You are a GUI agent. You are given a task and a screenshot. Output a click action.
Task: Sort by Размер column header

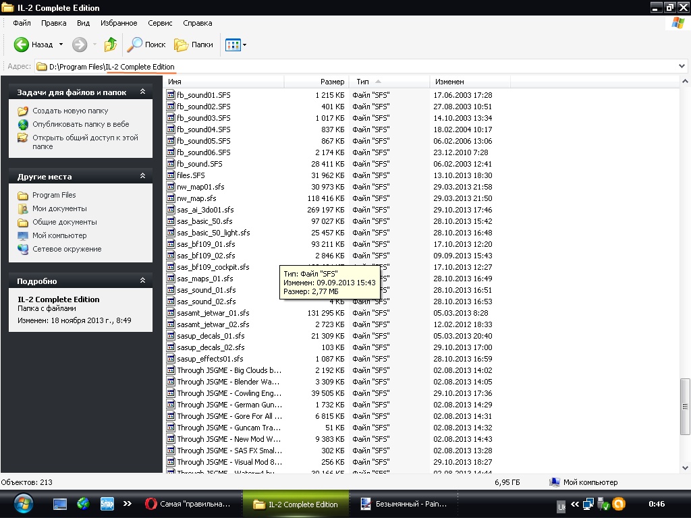[316, 82]
